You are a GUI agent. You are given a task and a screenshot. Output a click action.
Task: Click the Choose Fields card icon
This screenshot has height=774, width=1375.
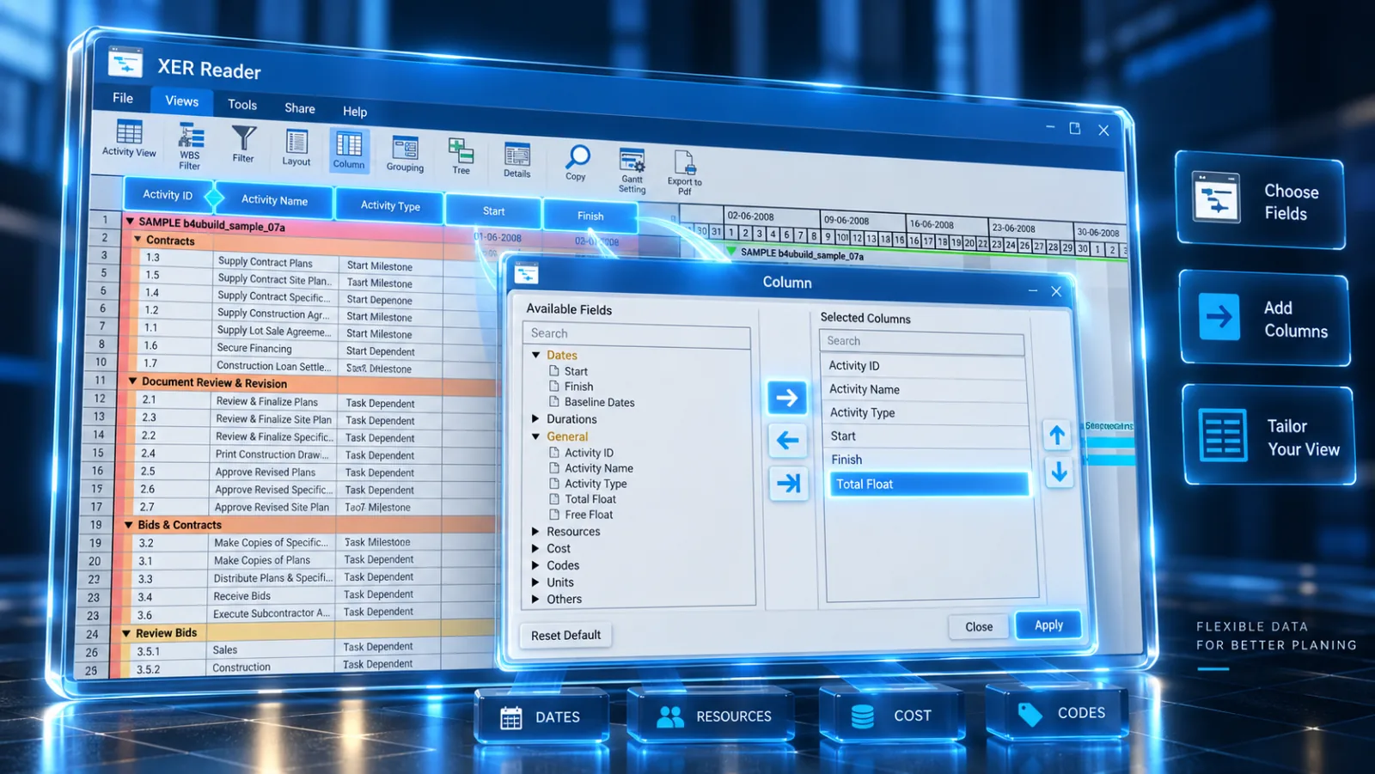(1216, 197)
